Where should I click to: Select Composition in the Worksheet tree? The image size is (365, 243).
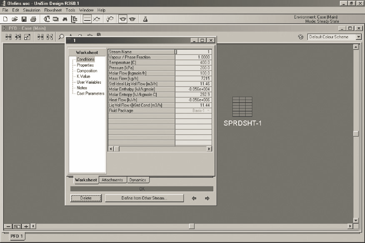[x=87, y=71]
